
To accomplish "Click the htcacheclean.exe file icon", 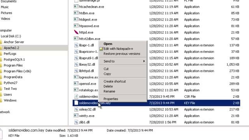I will tap(76, 7).
